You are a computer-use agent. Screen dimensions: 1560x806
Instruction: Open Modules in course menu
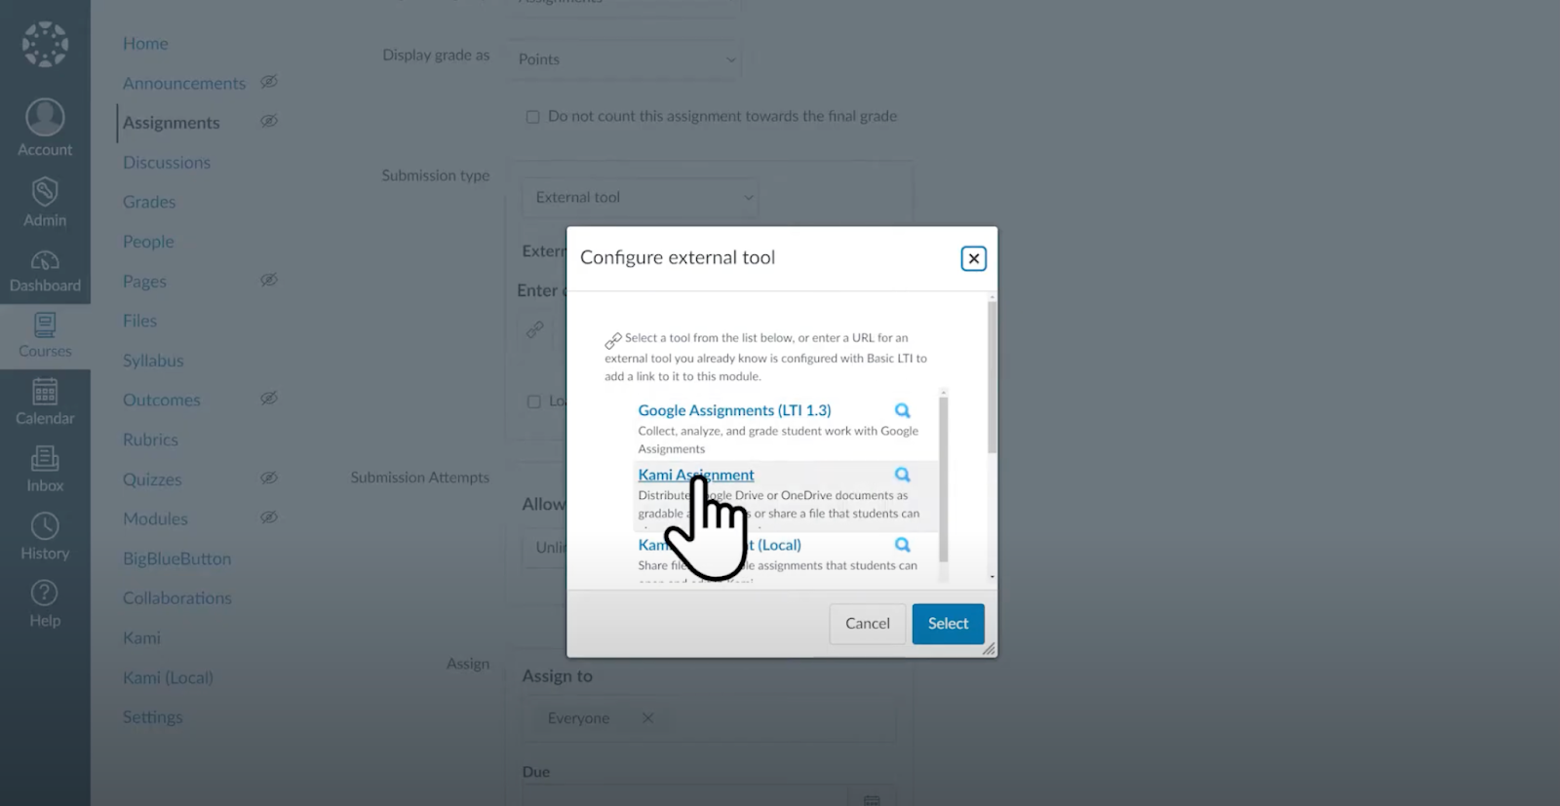[x=155, y=518]
